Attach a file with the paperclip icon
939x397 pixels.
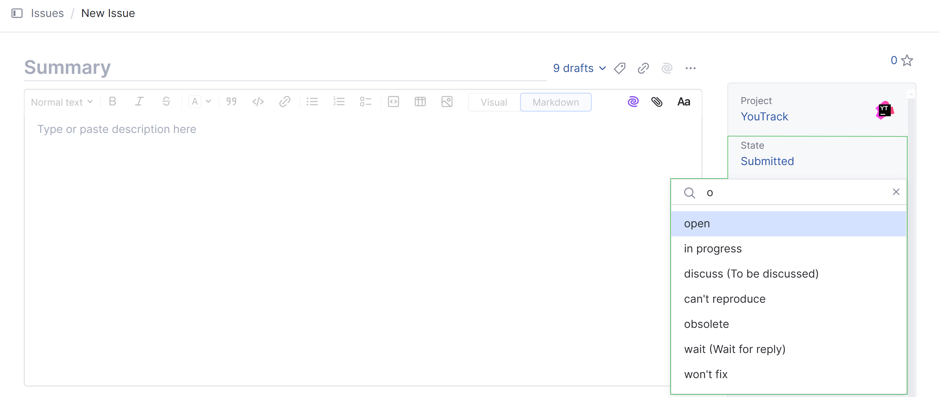tap(657, 102)
